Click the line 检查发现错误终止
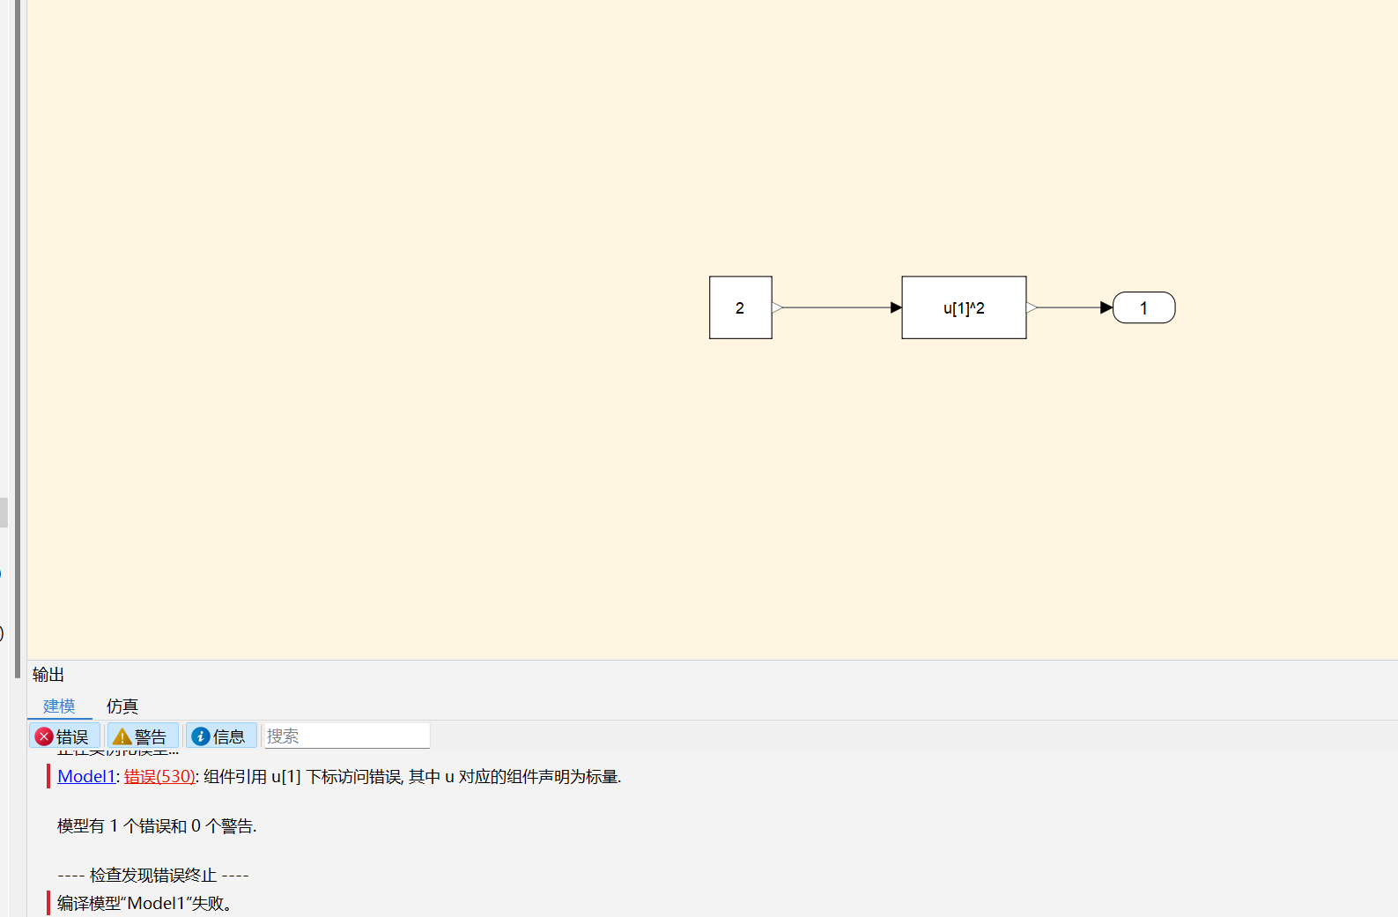The image size is (1398, 917). [x=153, y=875]
